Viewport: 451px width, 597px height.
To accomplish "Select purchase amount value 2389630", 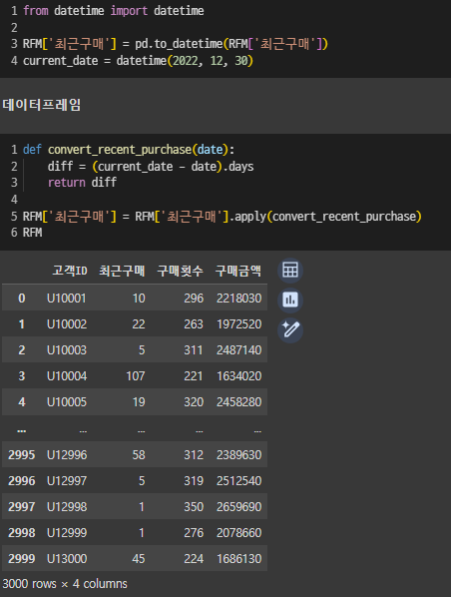I will click(239, 455).
